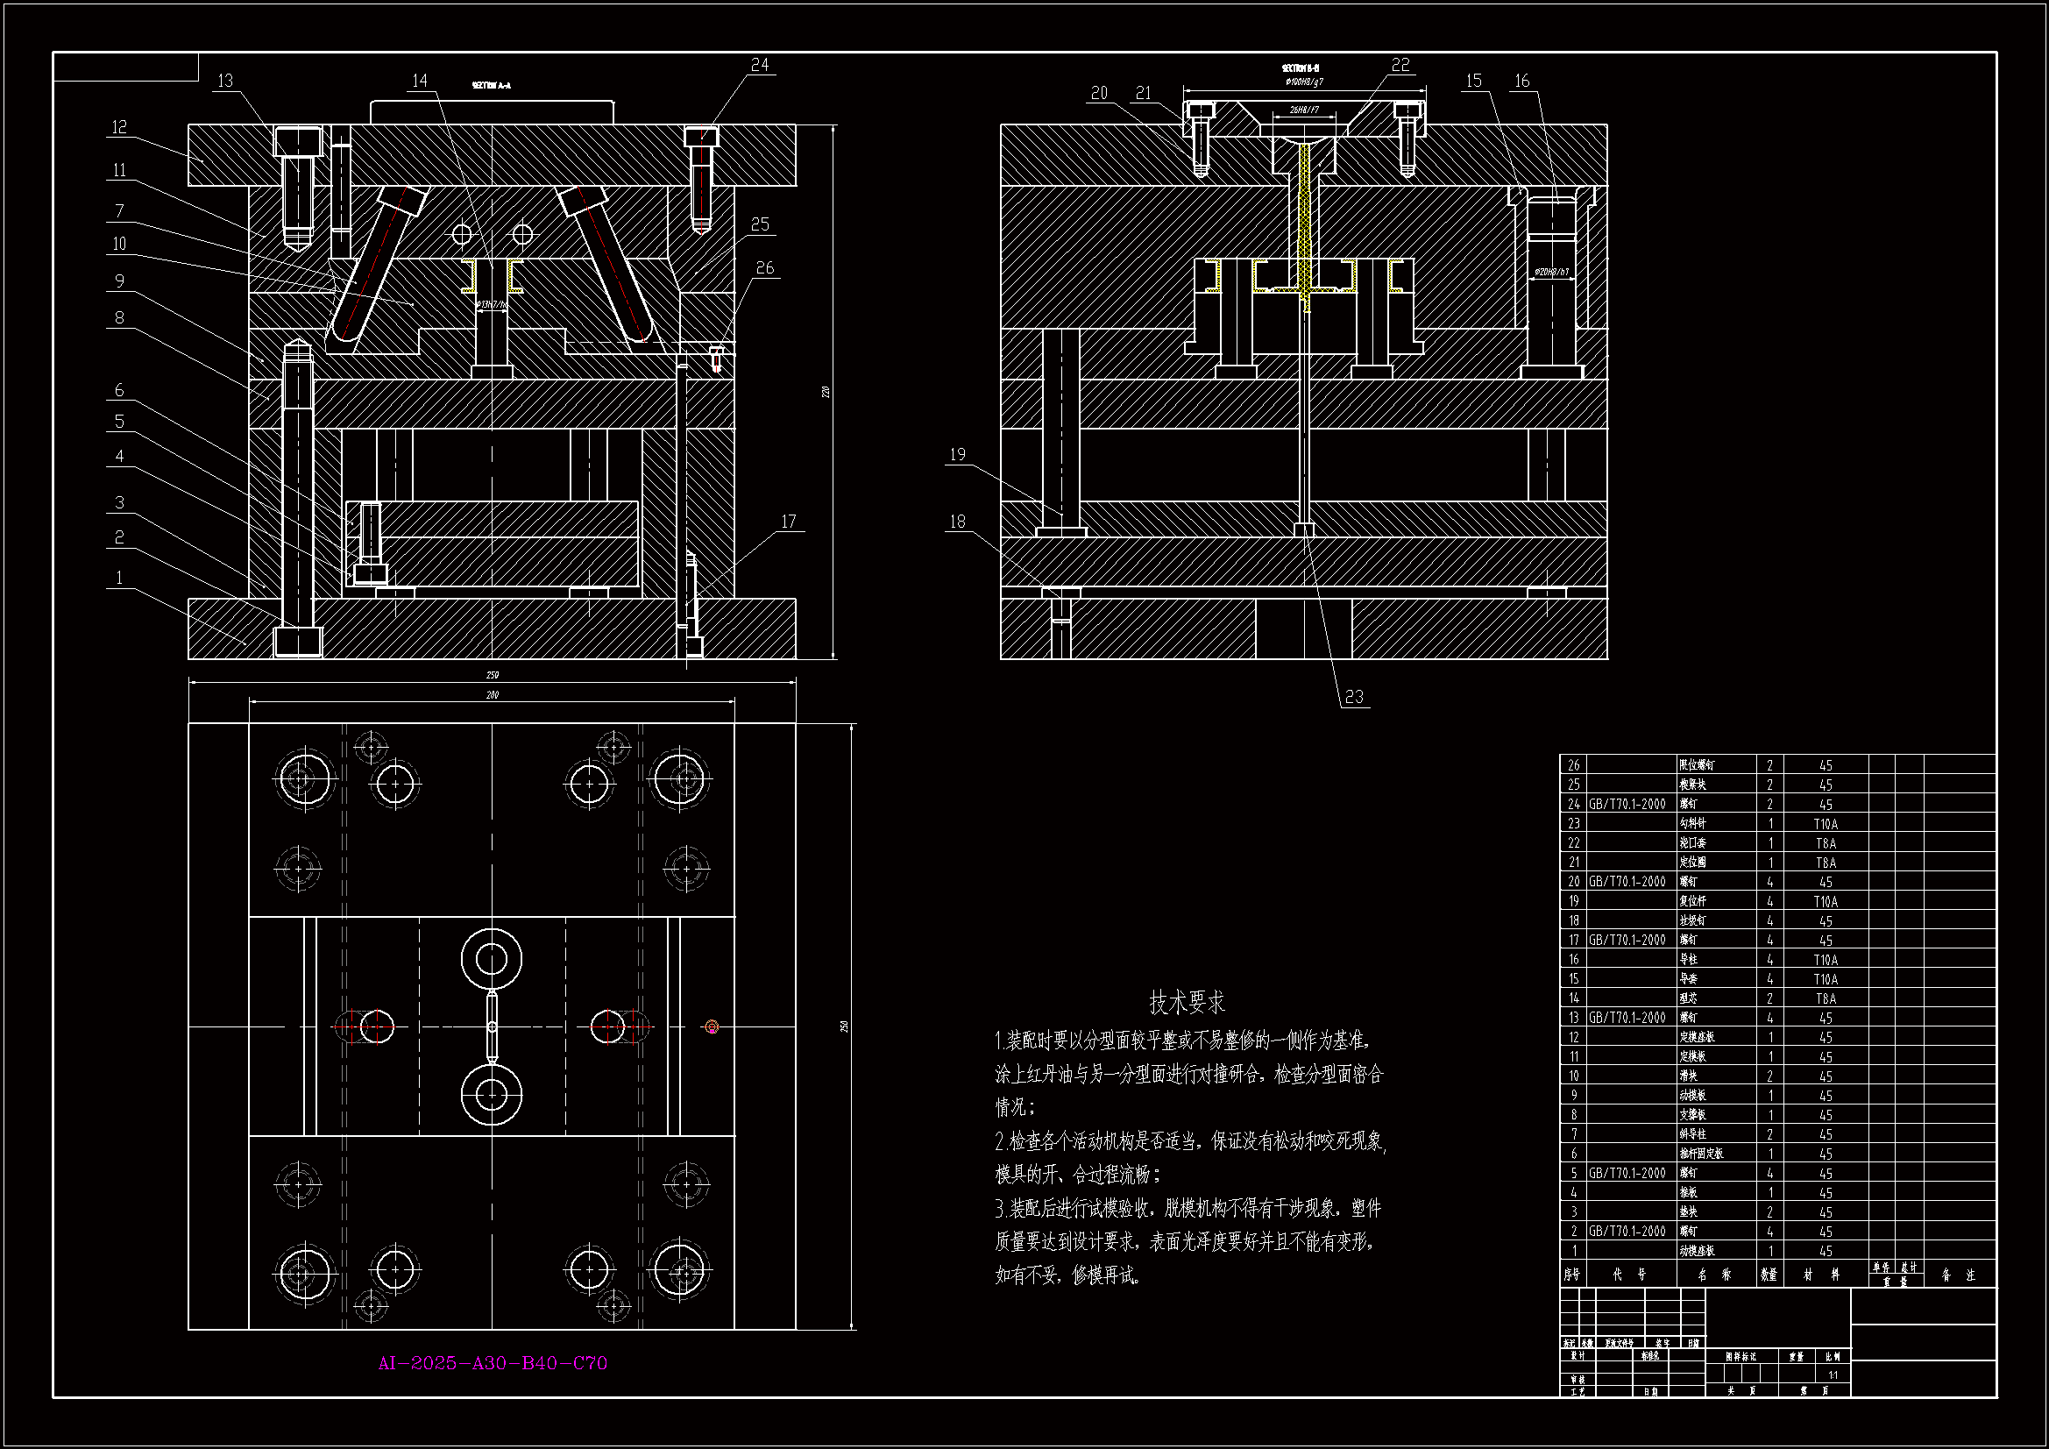Click the 220 height dimension text
This screenshot has height=1449, width=2049.
(826, 392)
